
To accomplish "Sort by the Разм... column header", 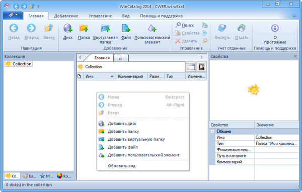I will 156,76.
